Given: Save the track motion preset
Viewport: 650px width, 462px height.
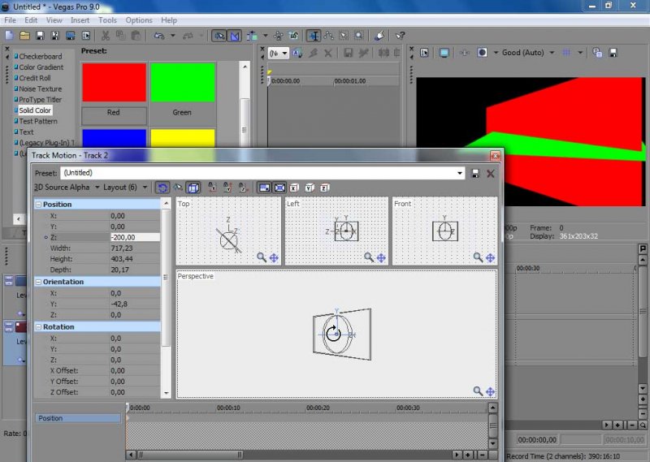Looking at the screenshot, I should [475, 173].
